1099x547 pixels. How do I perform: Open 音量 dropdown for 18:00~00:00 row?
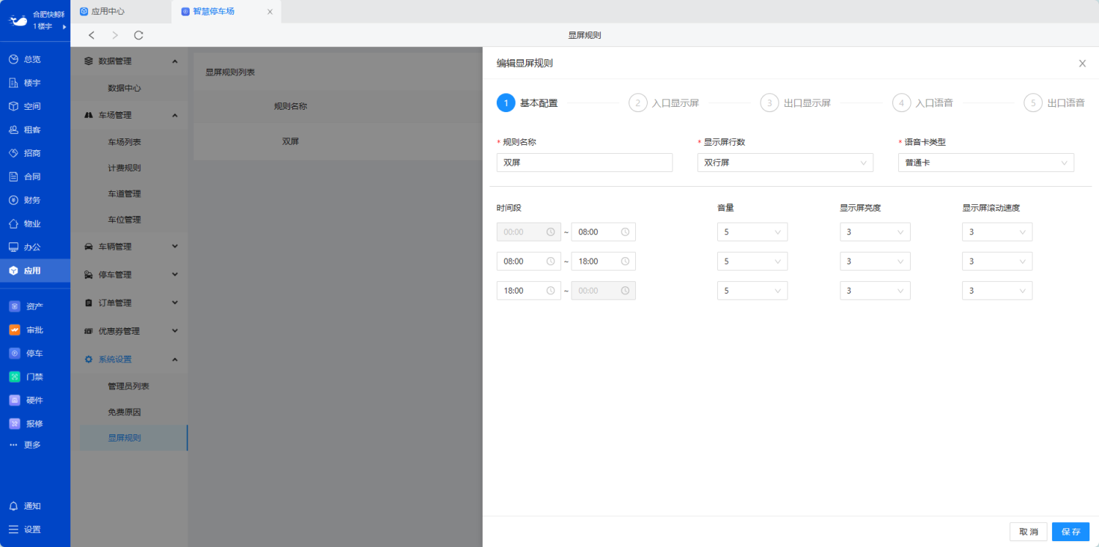tap(752, 291)
